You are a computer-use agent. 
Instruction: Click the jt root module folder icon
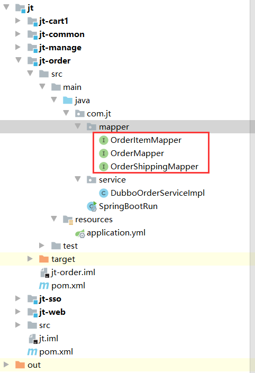[x=20, y=8]
